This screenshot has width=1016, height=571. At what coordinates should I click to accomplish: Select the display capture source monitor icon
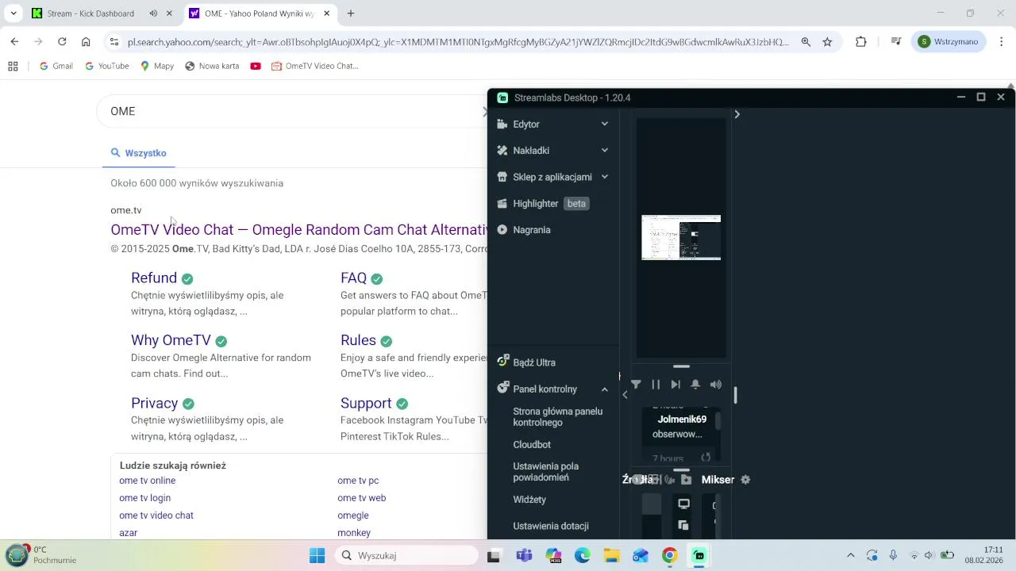pyautogui.click(x=683, y=504)
